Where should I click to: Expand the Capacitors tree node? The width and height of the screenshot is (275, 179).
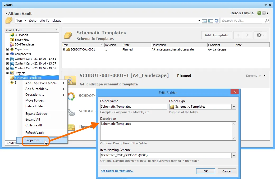click(8, 49)
